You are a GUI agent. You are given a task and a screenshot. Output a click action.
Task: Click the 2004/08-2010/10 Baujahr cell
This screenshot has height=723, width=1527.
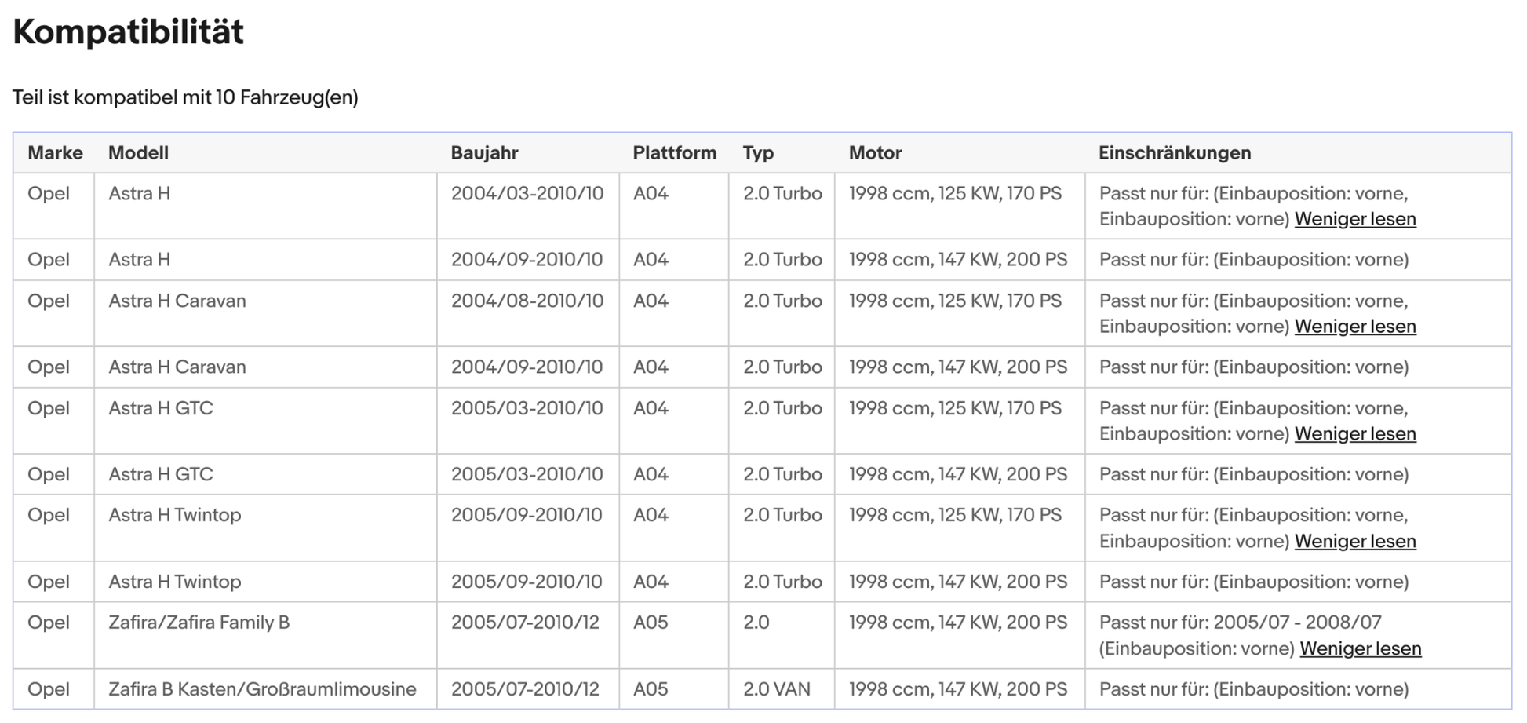(527, 301)
